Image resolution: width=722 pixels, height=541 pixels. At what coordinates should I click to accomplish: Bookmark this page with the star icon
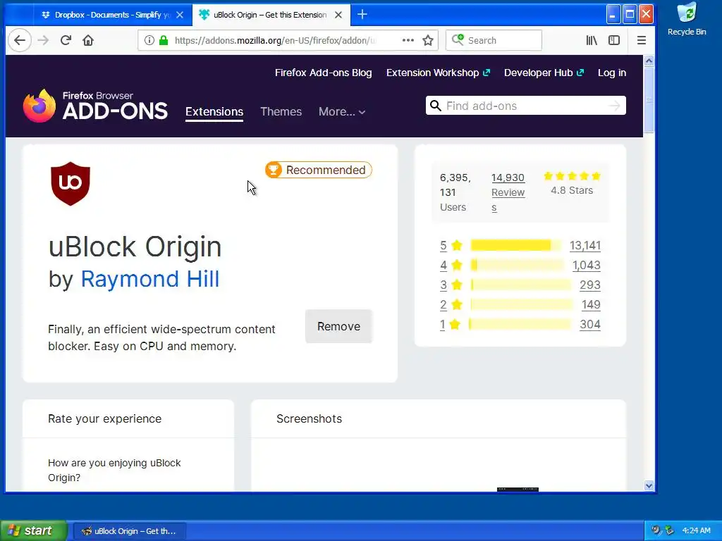coord(428,40)
